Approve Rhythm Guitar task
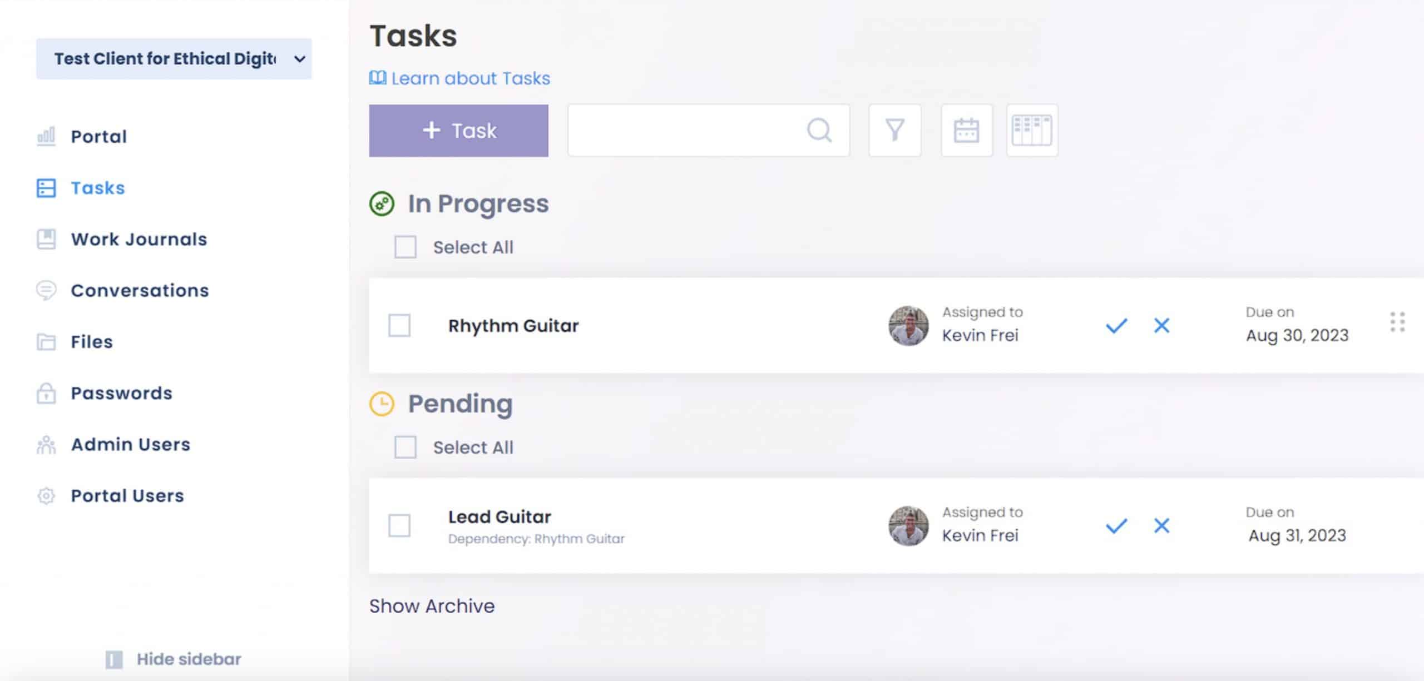This screenshot has height=681, width=1424. point(1115,325)
